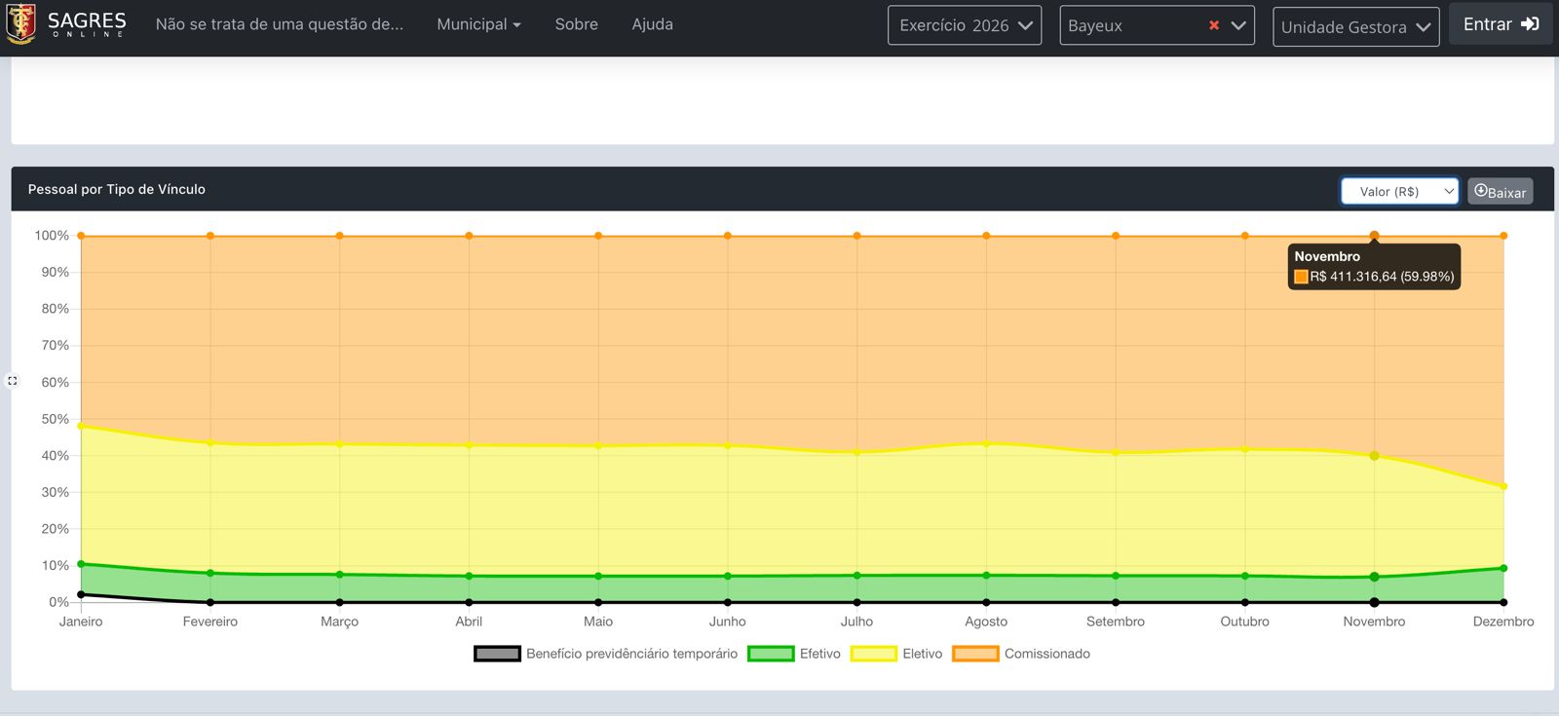Toggle the Eletivo legend series

tap(873, 654)
